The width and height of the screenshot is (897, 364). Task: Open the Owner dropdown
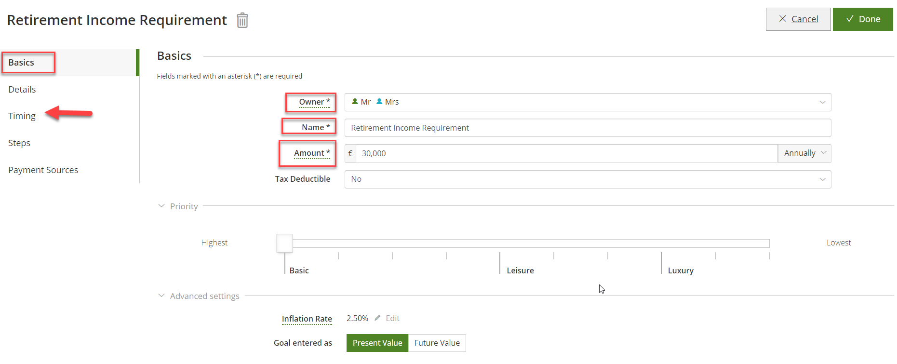pos(588,102)
